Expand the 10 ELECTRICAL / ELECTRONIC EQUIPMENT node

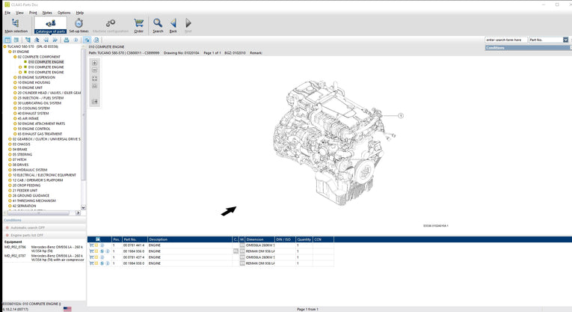pos(10,174)
